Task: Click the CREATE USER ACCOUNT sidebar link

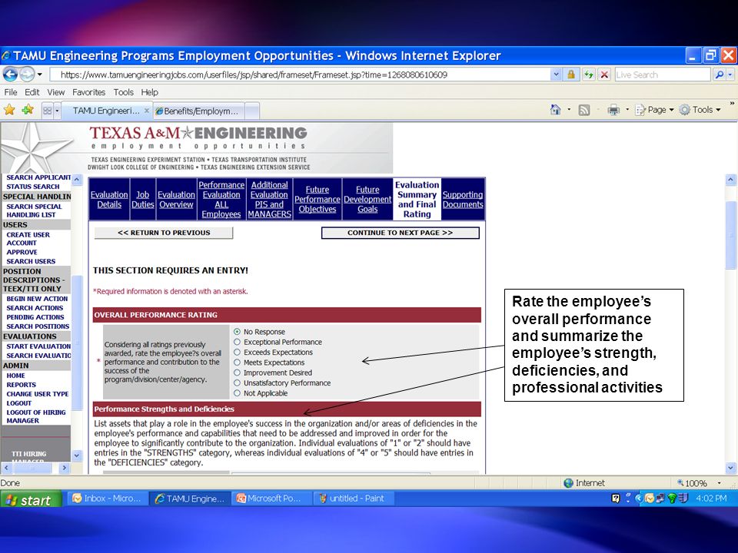Action: point(28,239)
